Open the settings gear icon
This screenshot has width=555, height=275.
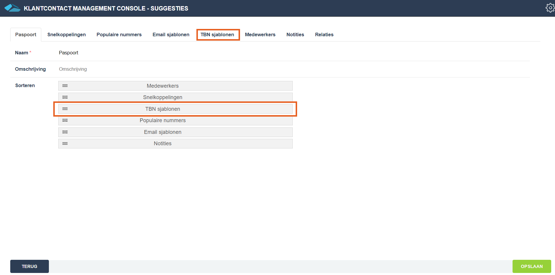(550, 8)
